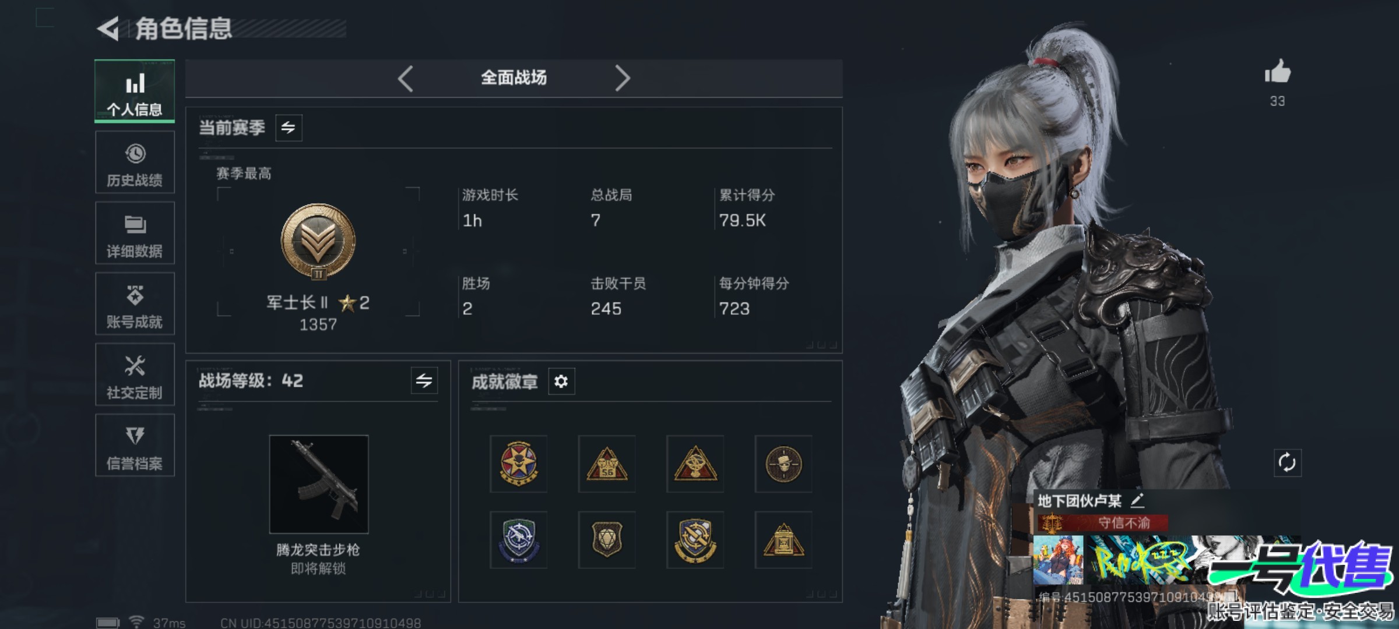Switch to the next game mode with right chevron

point(623,78)
